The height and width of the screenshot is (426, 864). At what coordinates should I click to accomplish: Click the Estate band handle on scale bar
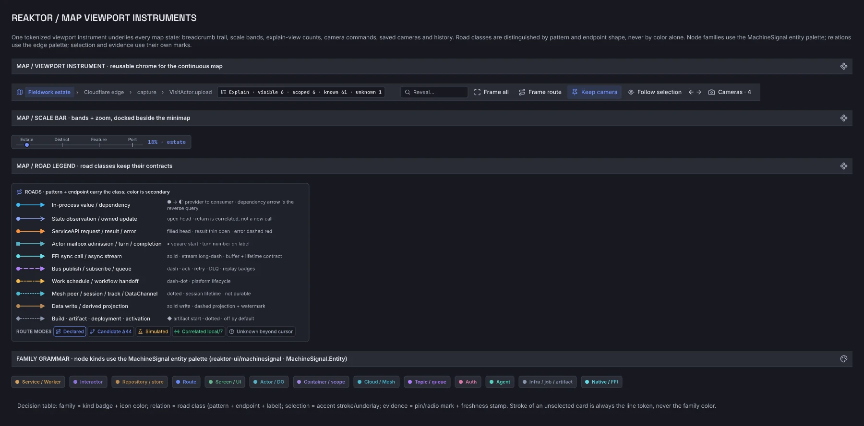[x=27, y=145]
